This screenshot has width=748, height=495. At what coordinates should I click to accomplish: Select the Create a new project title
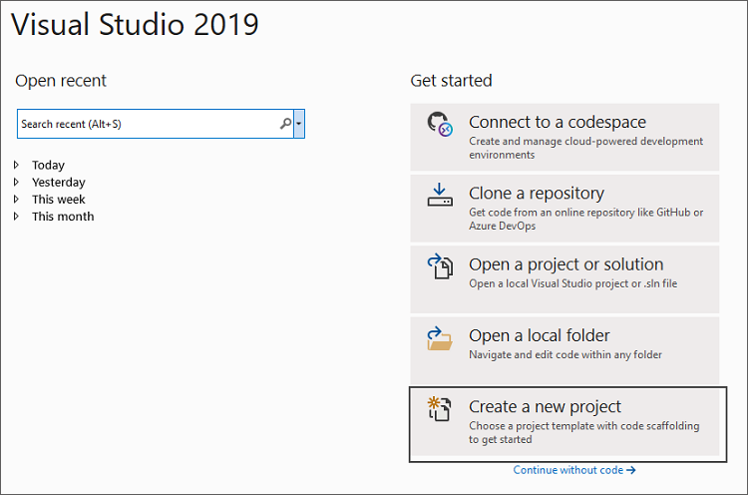click(x=545, y=406)
